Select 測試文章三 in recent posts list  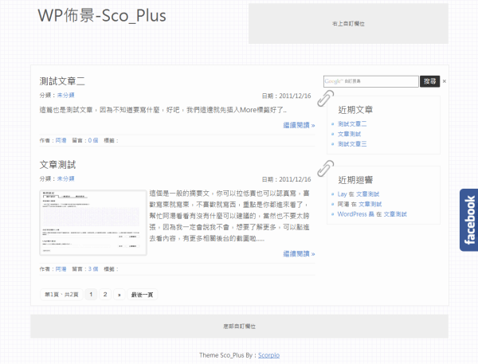(352, 144)
